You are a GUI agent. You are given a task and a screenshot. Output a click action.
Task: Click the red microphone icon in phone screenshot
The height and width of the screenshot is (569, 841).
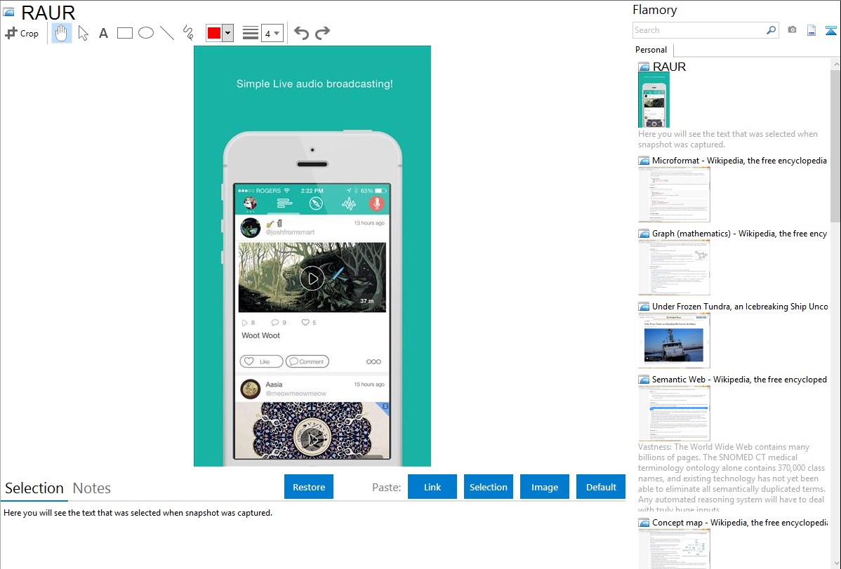376,203
